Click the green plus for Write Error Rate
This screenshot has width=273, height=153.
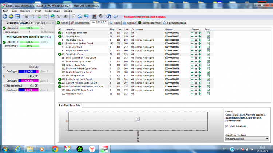click(200, 94)
